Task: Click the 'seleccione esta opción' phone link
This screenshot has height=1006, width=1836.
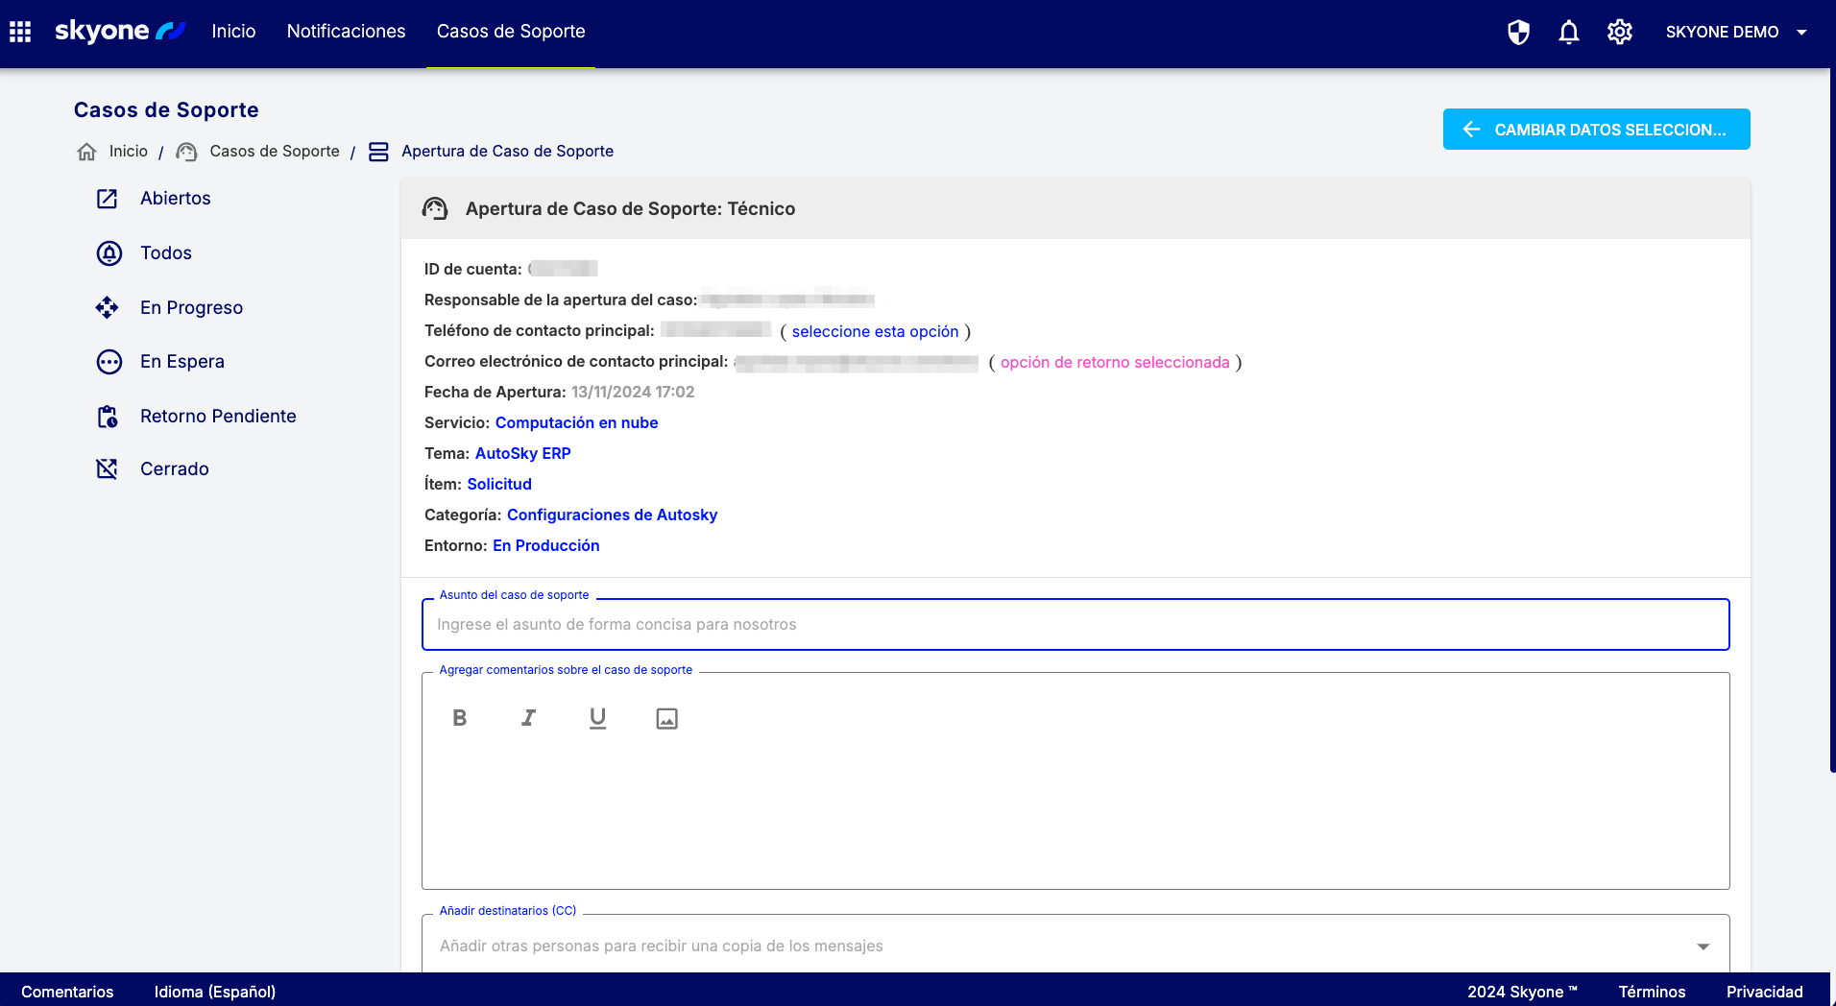Action: [875, 331]
